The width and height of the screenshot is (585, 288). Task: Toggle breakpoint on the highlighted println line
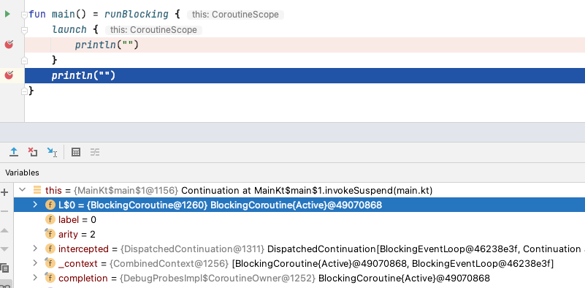9,75
